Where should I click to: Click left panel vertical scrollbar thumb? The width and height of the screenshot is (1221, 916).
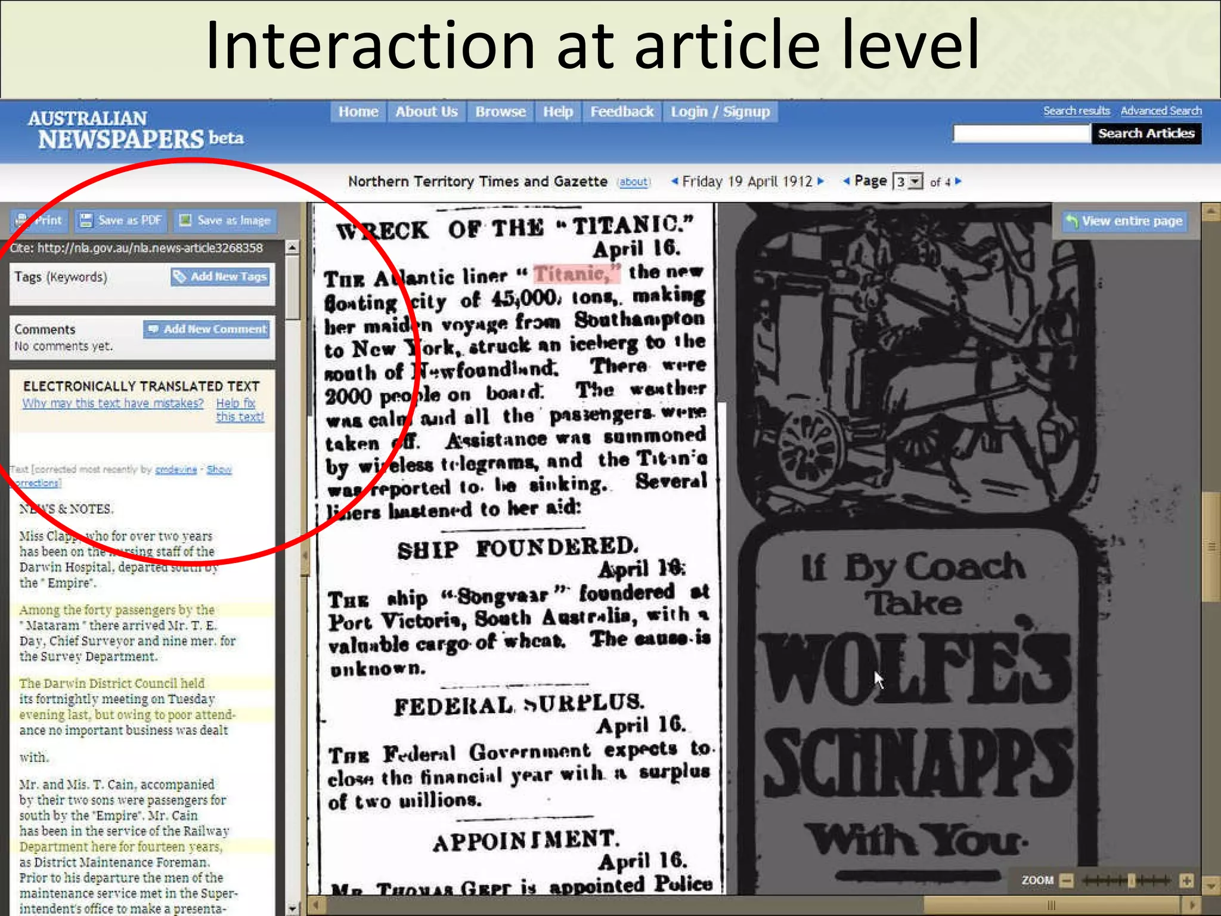click(292, 287)
